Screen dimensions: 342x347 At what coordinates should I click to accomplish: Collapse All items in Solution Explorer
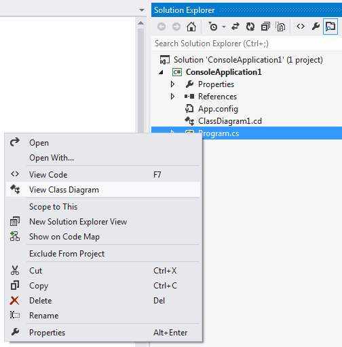click(x=265, y=27)
